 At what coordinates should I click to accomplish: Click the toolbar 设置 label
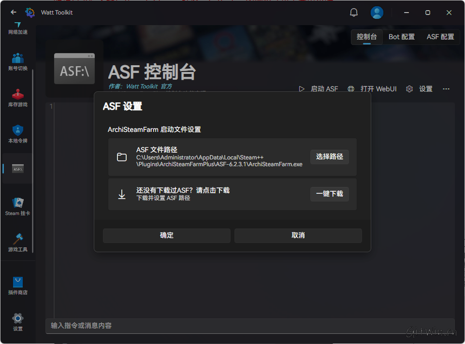click(x=425, y=89)
